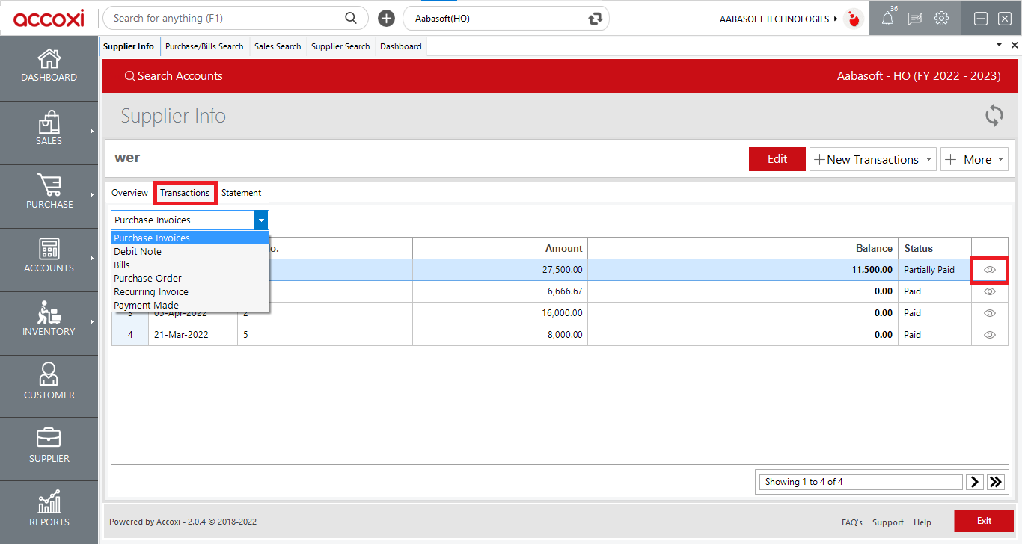This screenshot has width=1022, height=544.
Task: Expand the Sales submenu arrow
Action: [91, 131]
